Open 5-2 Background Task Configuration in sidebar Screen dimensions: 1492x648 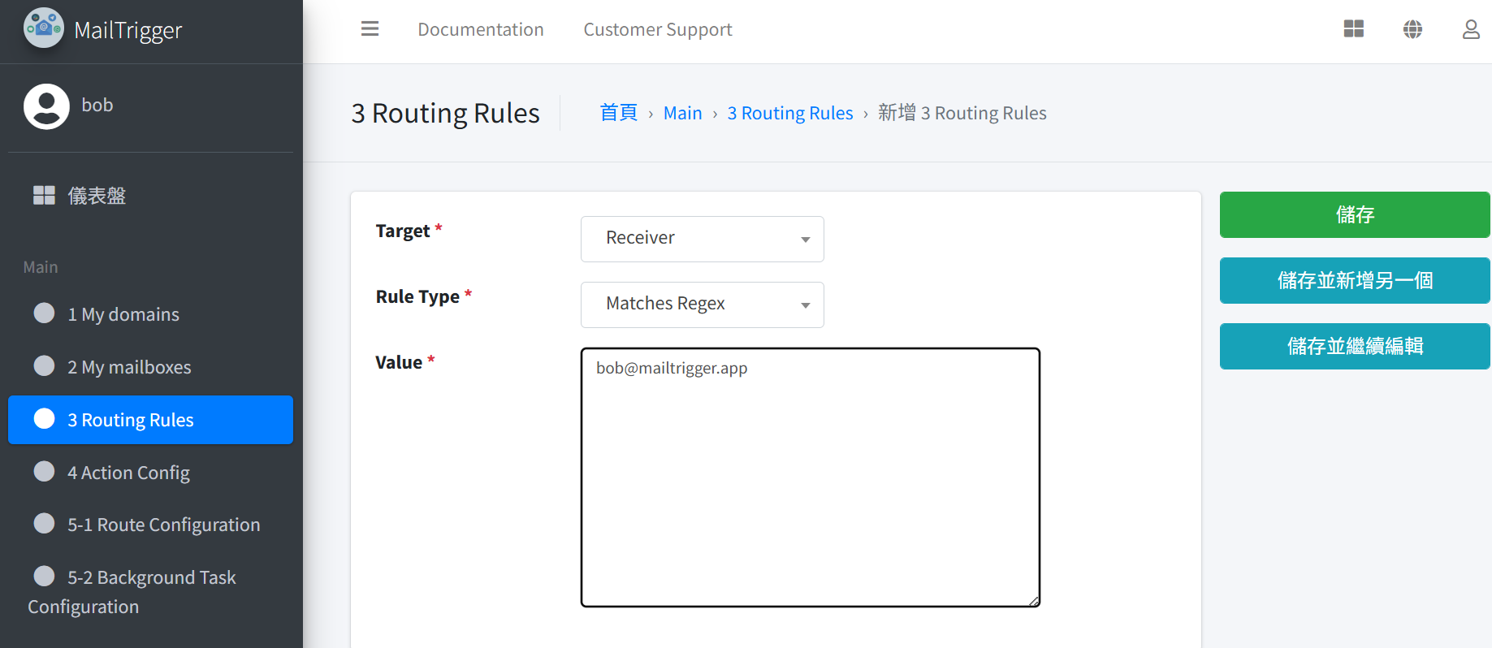[150, 591]
